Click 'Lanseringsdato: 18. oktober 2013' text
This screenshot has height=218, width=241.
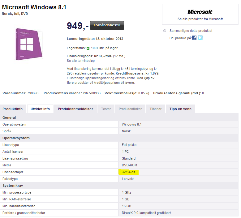(x=95, y=39)
